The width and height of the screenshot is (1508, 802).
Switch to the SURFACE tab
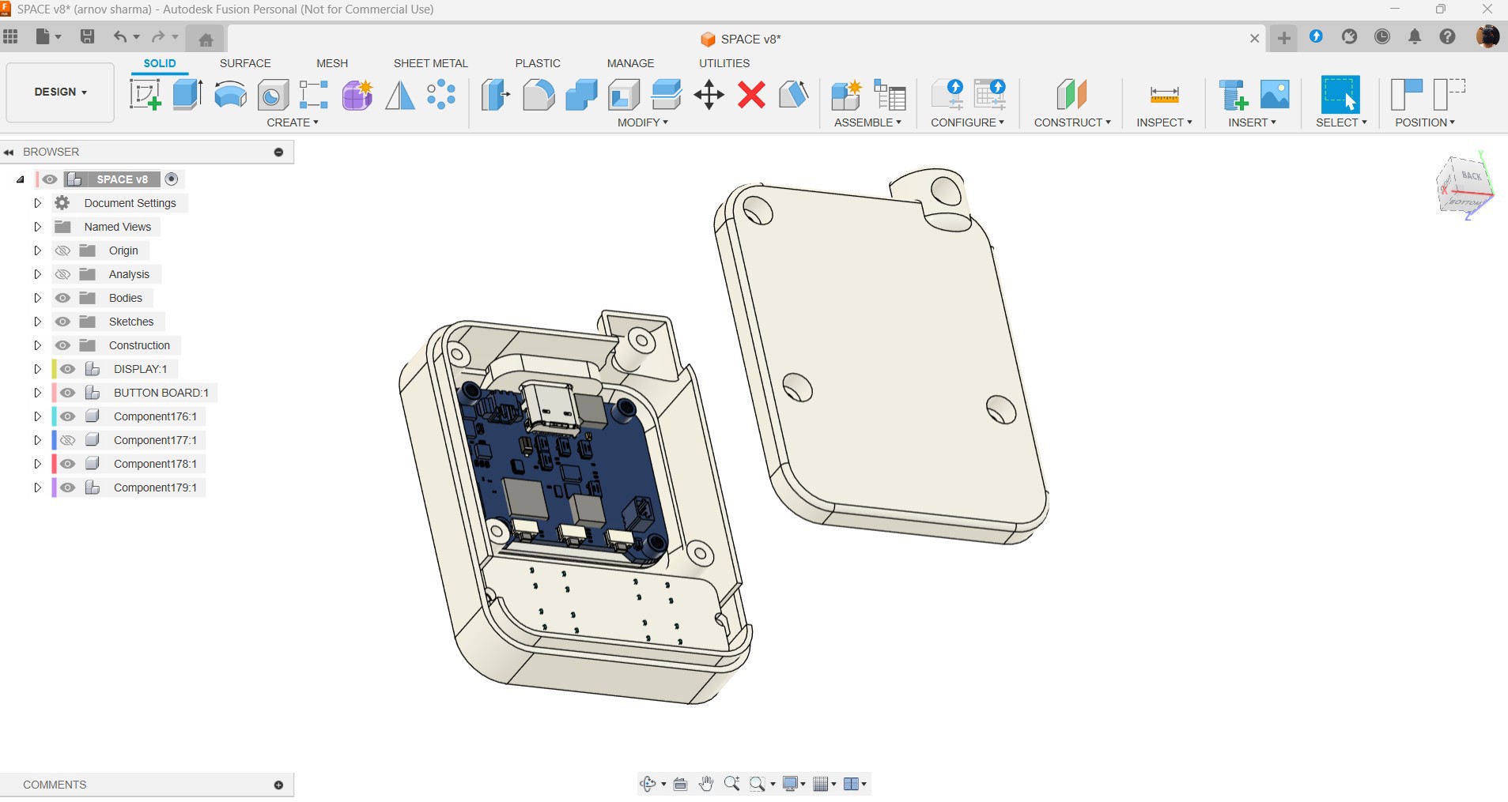coord(245,63)
